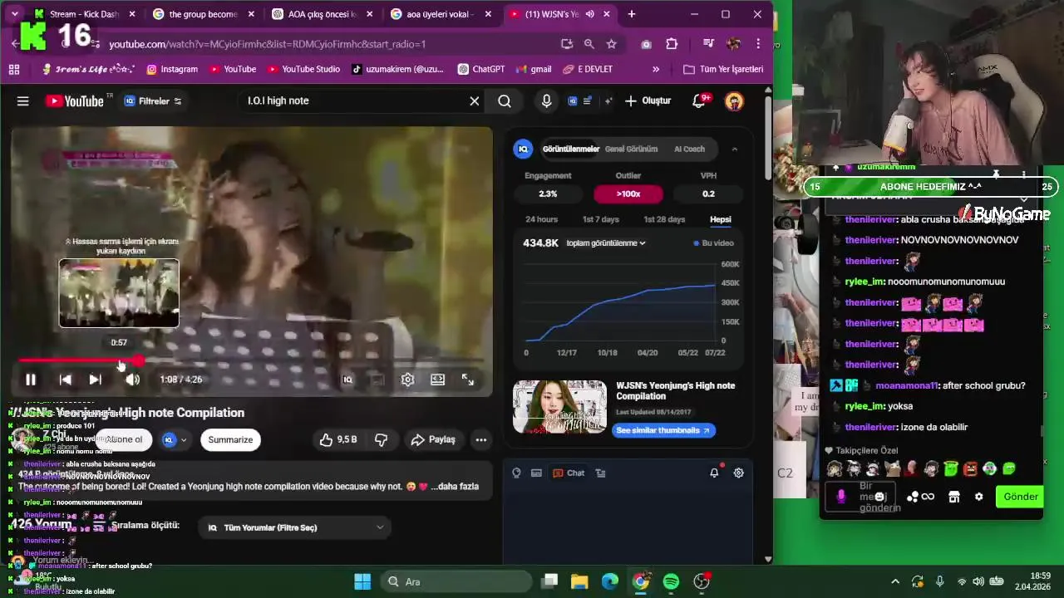Open the toplam görüntülenme dropdown
This screenshot has width=1064, height=598.
(606, 243)
